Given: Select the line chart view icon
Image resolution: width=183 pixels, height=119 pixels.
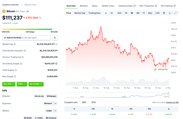Looking at the screenshot, I should click(106, 13).
